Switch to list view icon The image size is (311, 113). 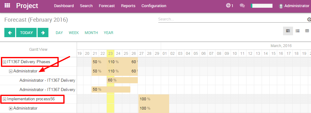298,31
